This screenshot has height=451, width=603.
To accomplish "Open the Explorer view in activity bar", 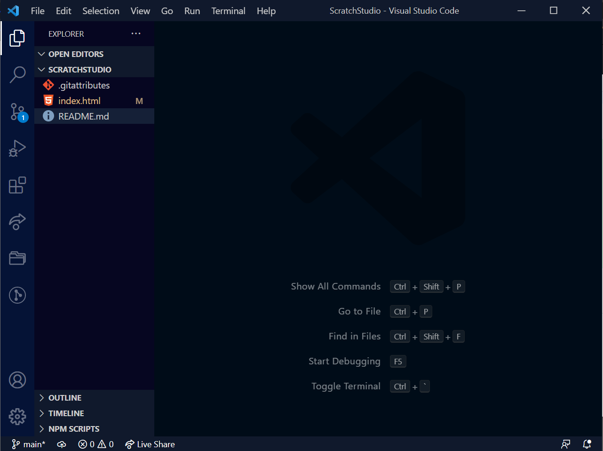I will (17, 38).
